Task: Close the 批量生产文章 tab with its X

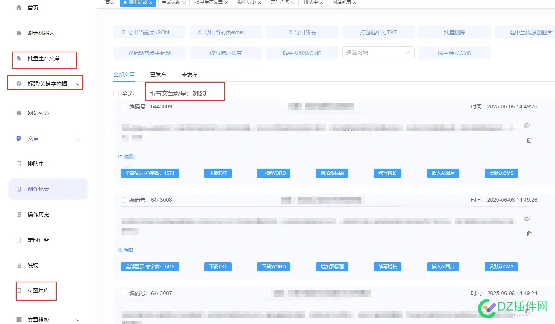Action: click(x=226, y=3)
